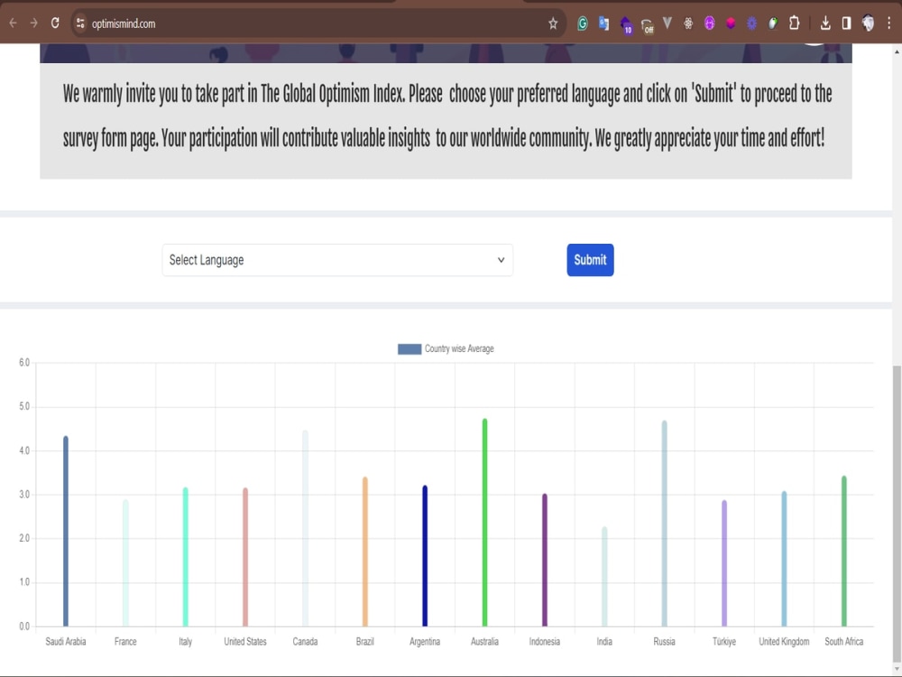This screenshot has height=677, width=902.
Task: Click the light France bar
Action: pyautogui.click(x=125, y=563)
